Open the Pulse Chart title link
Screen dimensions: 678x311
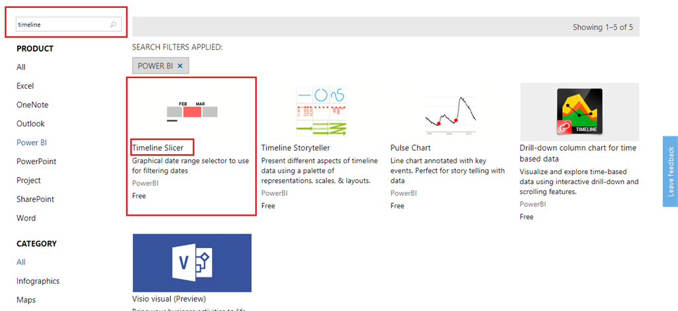tap(411, 148)
